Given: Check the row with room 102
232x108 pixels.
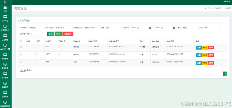Looking at the screenshot, I should [x=21, y=47].
